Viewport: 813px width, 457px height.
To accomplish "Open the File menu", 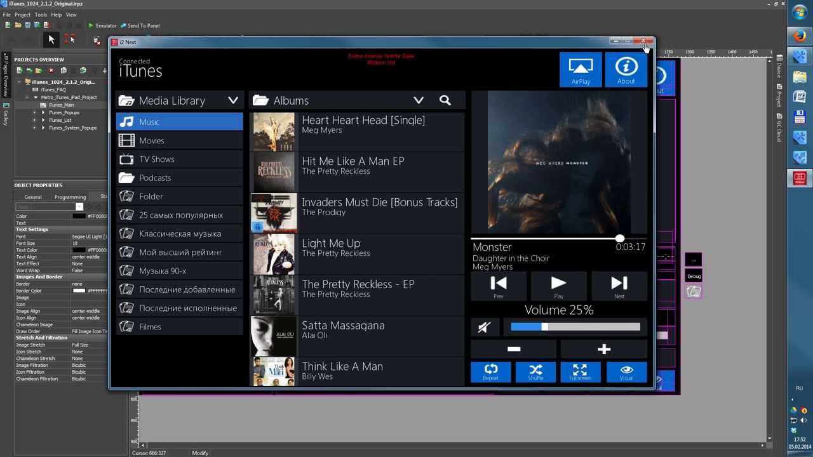I will coord(7,15).
